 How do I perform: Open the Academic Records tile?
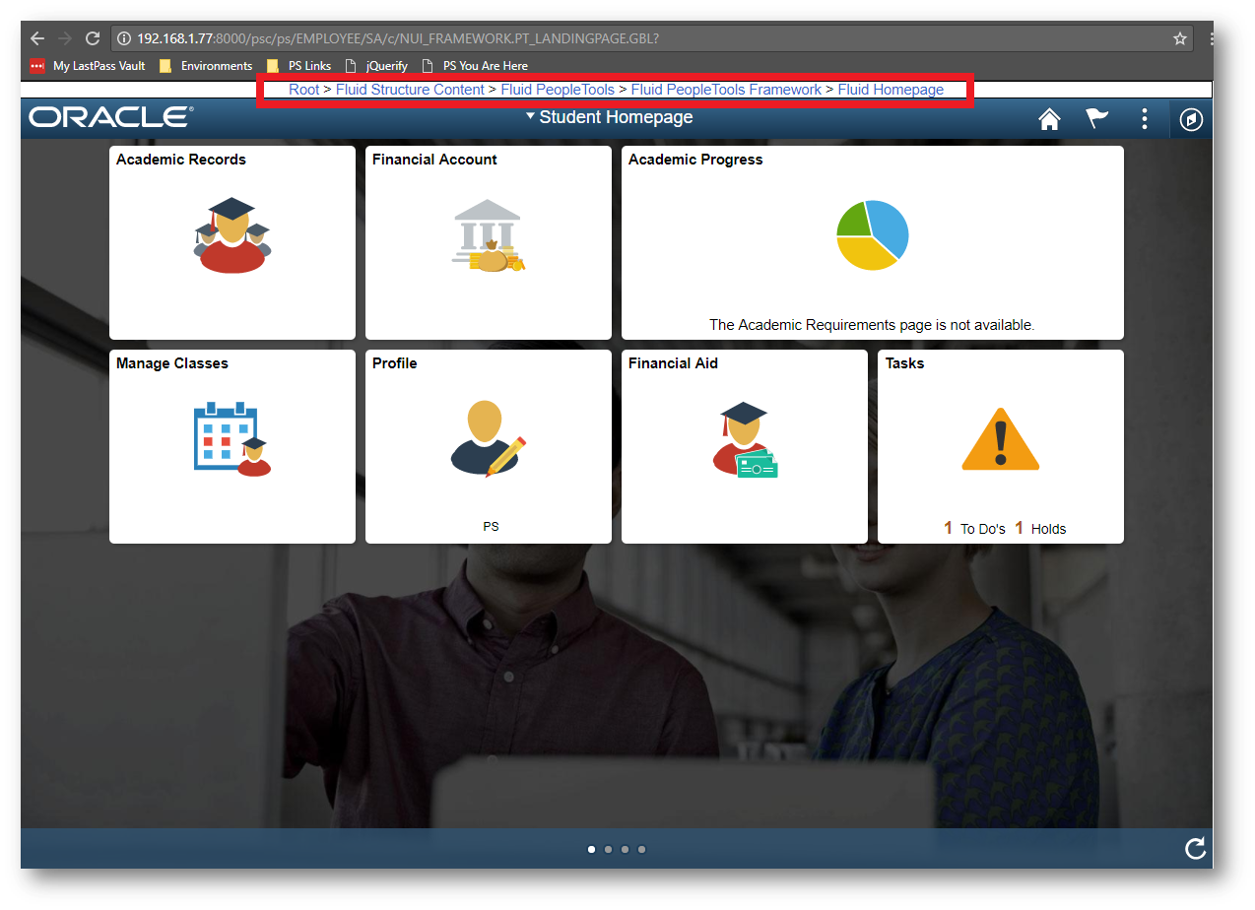[x=231, y=242]
